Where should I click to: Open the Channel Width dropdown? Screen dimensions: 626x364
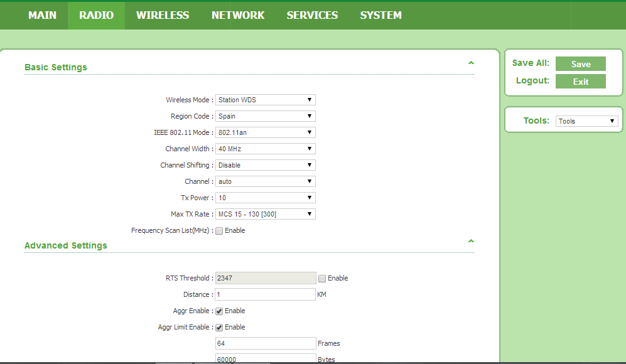tap(265, 149)
